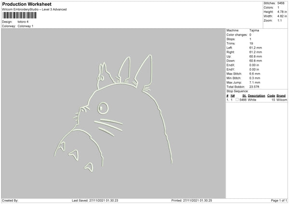Click the white color swatch in stop sequence row 1

click(x=237, y=100)
